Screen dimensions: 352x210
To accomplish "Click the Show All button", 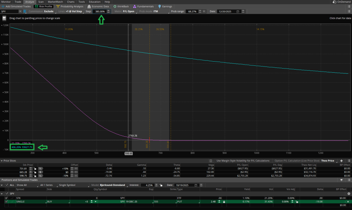I will point(21,185).
